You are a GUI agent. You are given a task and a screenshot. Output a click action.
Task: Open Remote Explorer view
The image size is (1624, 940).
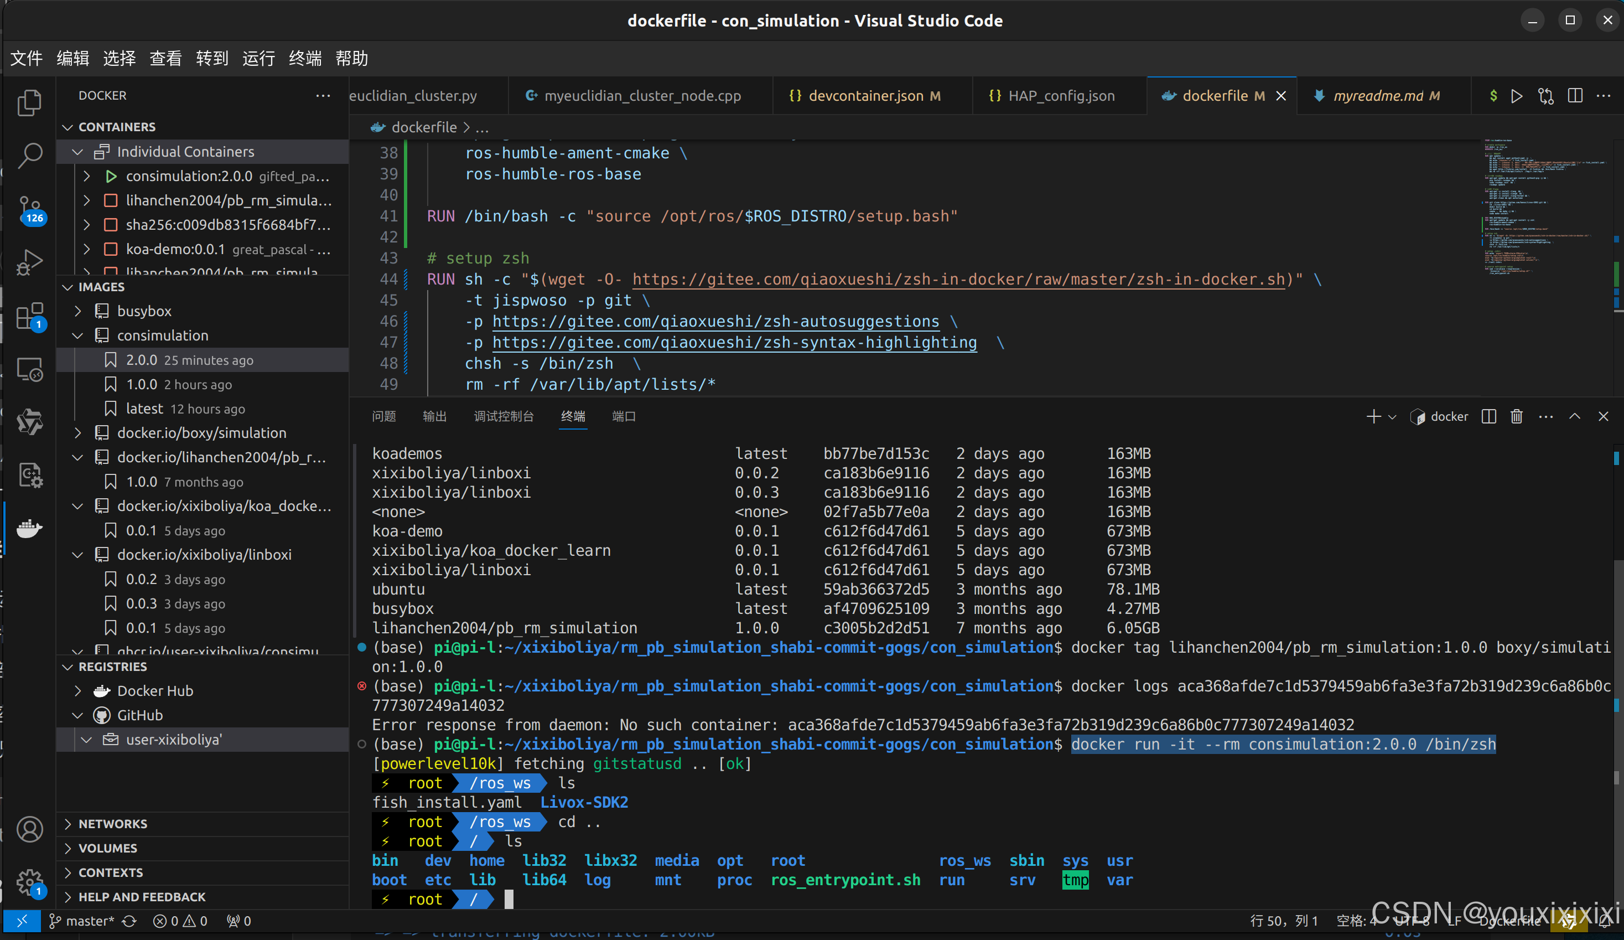(x=29, y=370)
